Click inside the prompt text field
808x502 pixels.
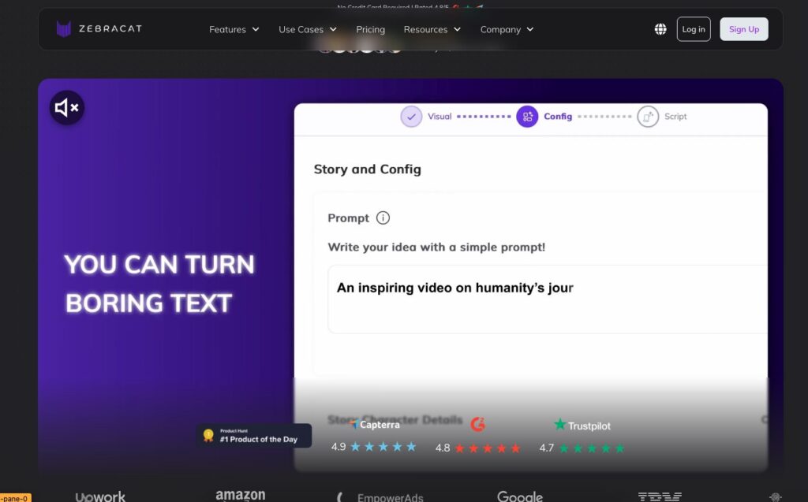[x=548, y=299]
